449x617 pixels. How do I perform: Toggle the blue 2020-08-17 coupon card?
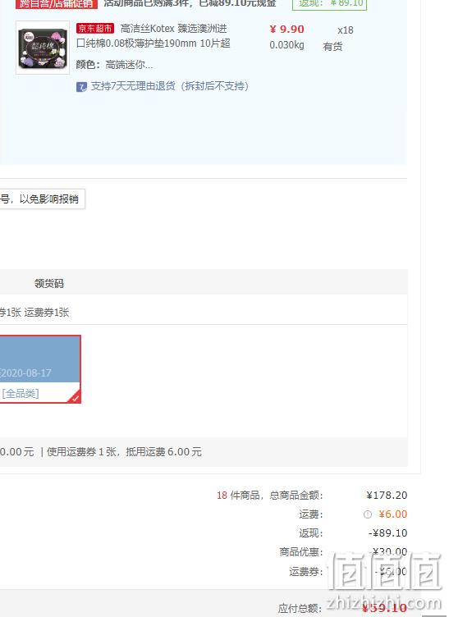click(40, 369)
